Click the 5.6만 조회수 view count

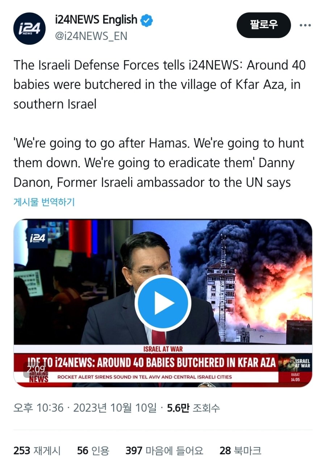click(193, 408)
